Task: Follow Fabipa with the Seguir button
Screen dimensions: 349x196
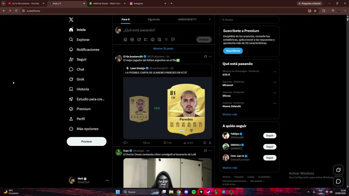Action: (270, 136)
